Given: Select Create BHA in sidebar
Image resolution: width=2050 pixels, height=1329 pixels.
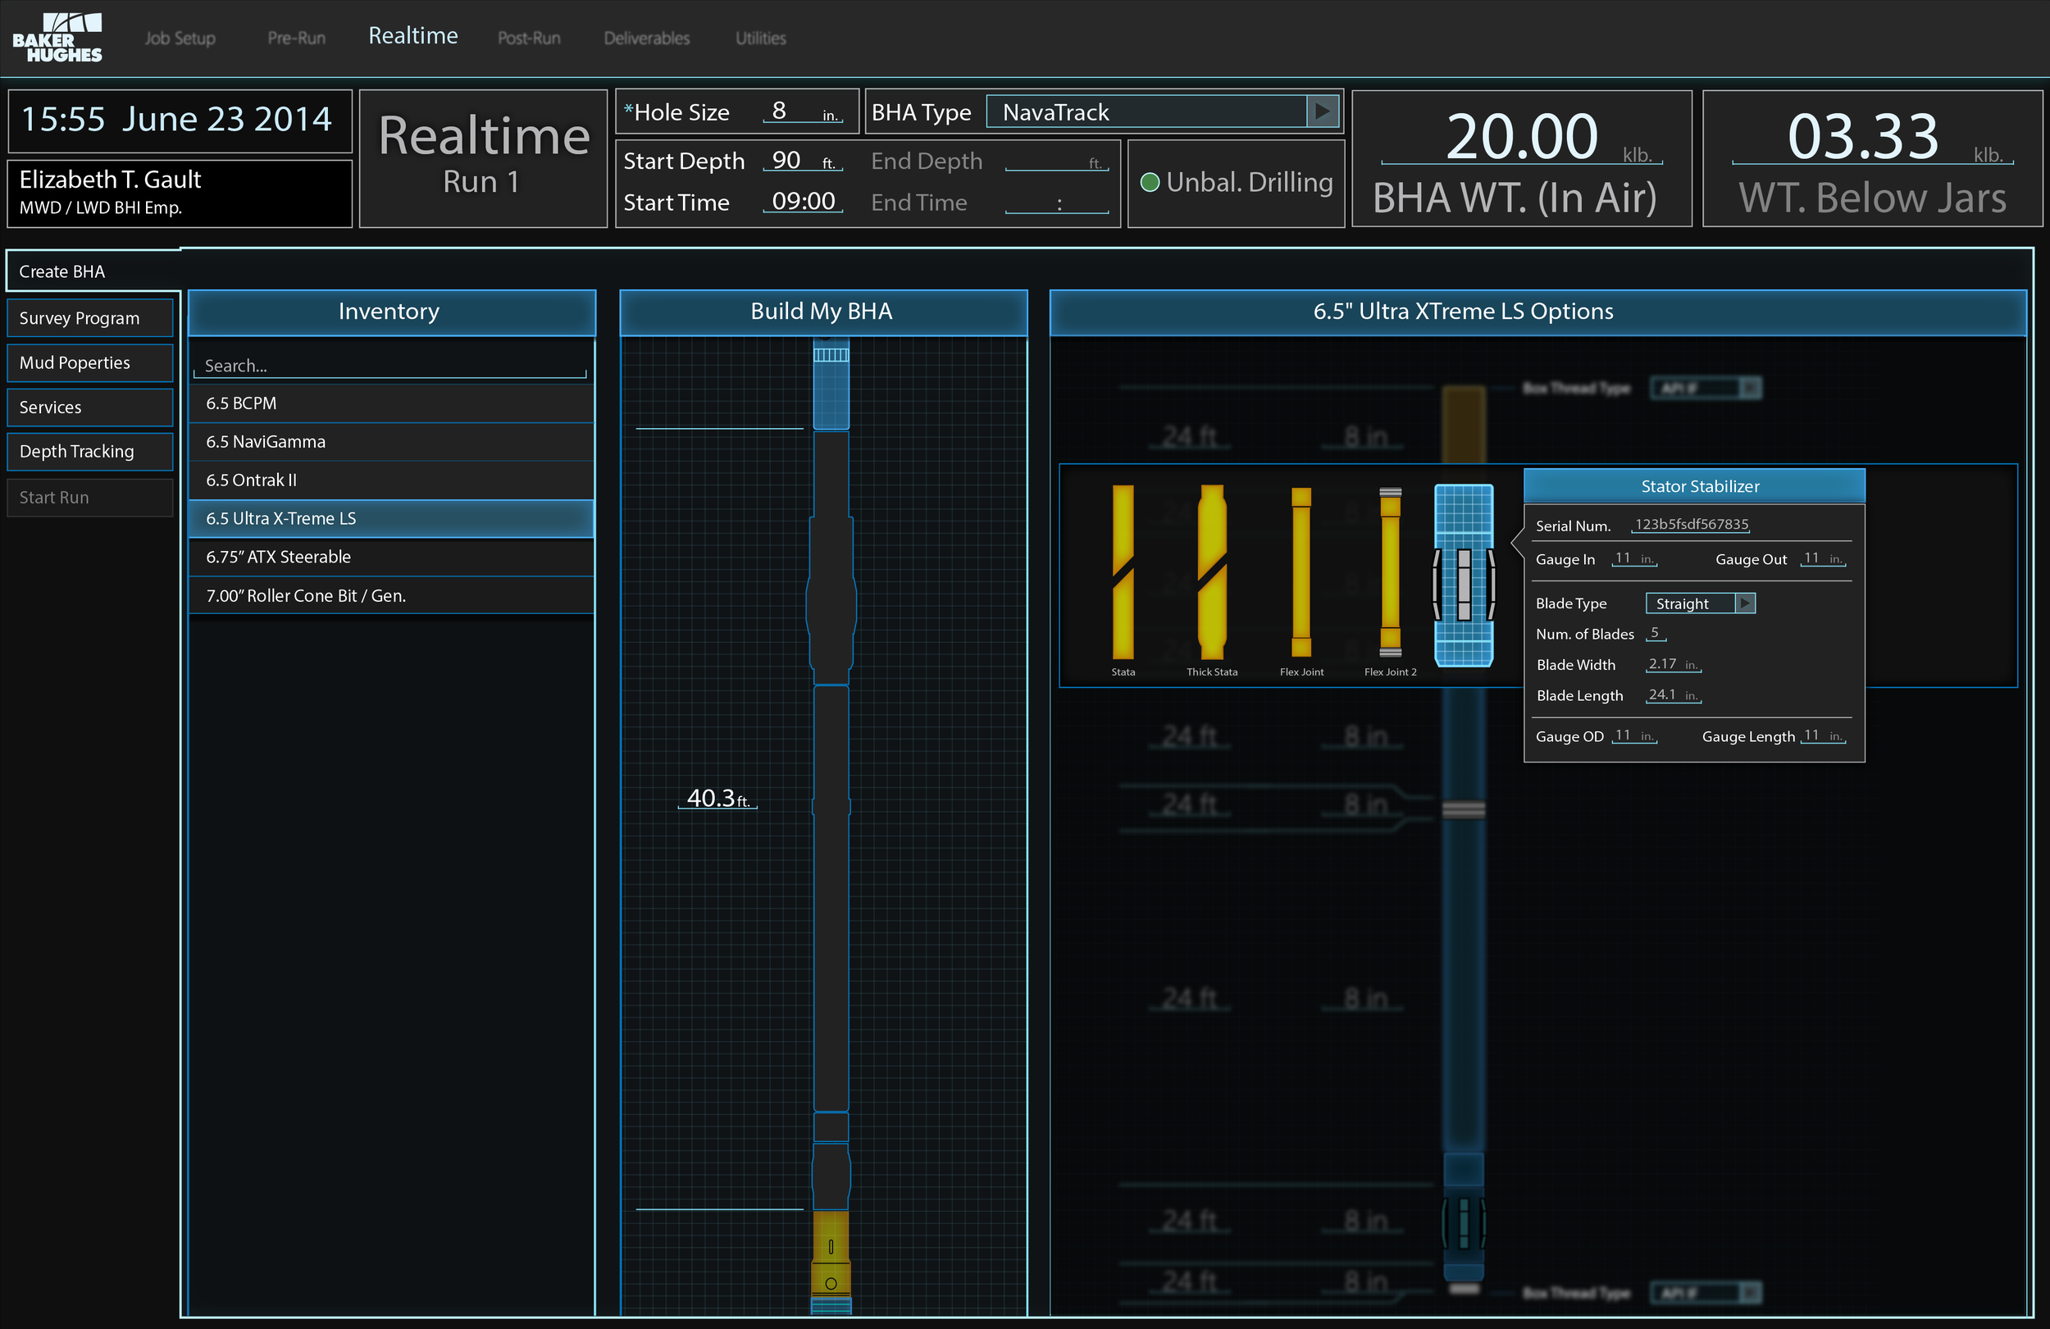Looking at the screenshot, I should pyautogui.click(x=93, y=271).
